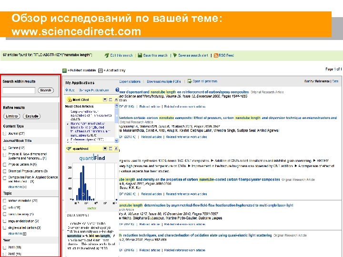Sort results by Date

(x=335, y=81)
